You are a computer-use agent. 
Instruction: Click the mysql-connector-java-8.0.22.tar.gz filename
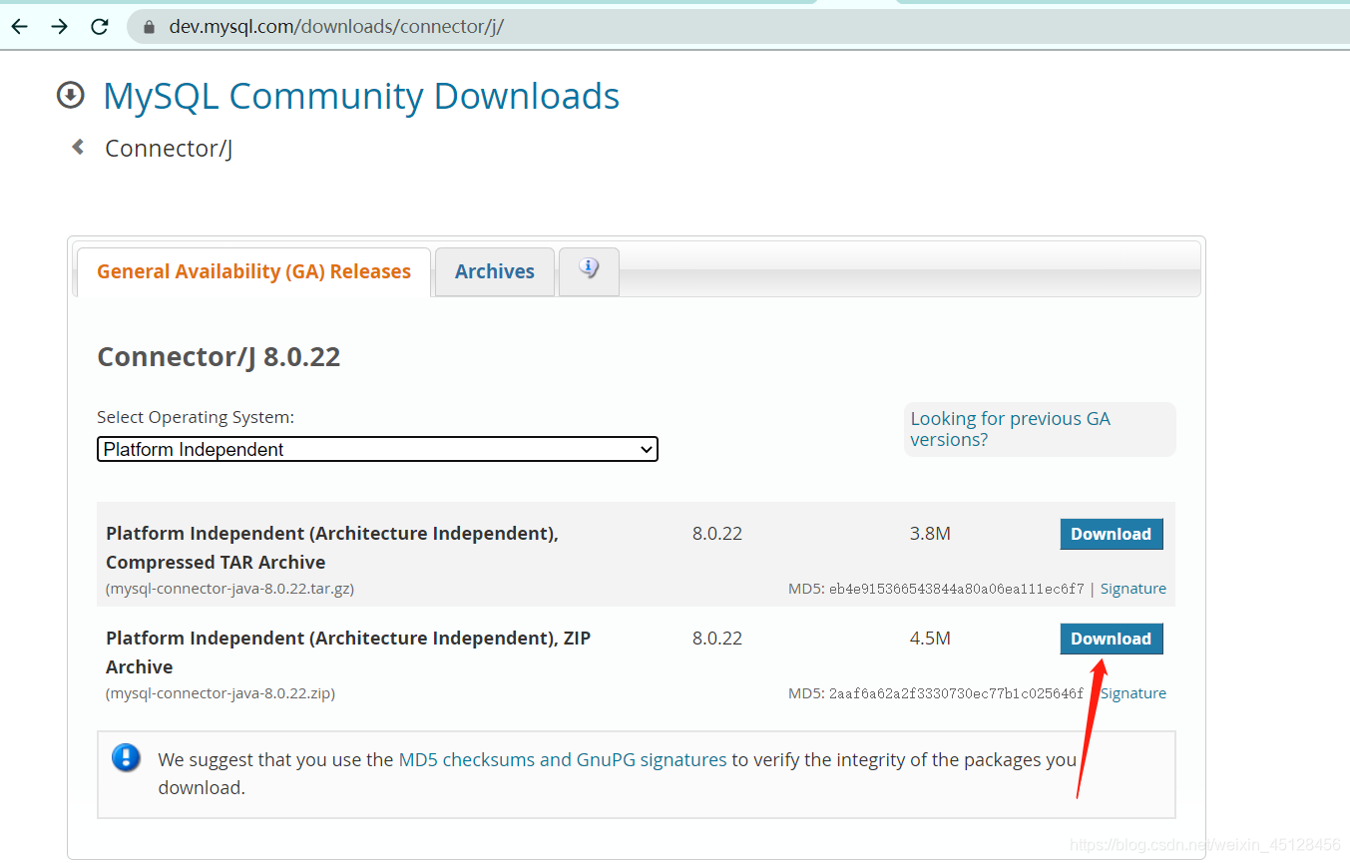[229, 589]
